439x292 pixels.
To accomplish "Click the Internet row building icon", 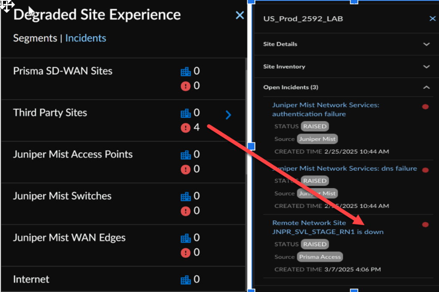I will [185, 280].
